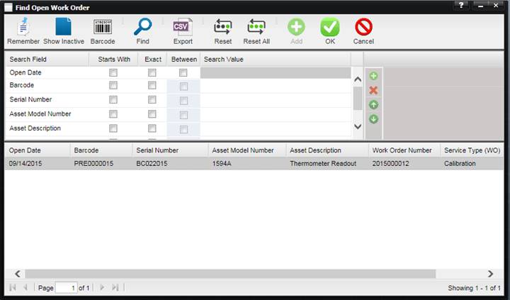Image resolution: width=510 pixels, height=300 pixels.
Task: Confirm with the green OK checkmark
Action: click(330, 27)
